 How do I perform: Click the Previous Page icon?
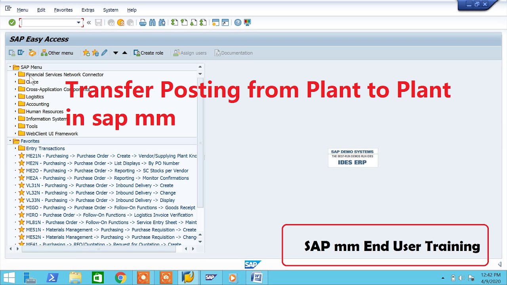point(184,23)
